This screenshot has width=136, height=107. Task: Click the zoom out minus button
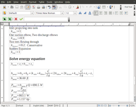click(110, 106)
